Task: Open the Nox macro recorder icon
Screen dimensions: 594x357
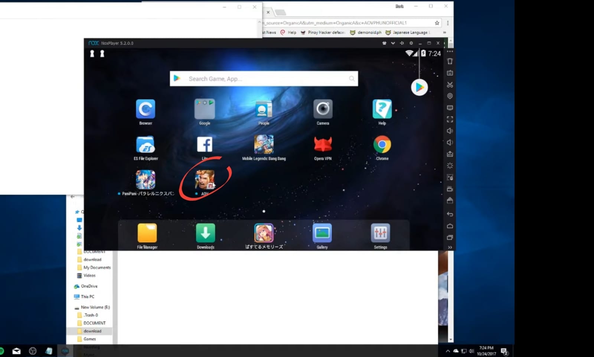Action: tap(450, 177)
